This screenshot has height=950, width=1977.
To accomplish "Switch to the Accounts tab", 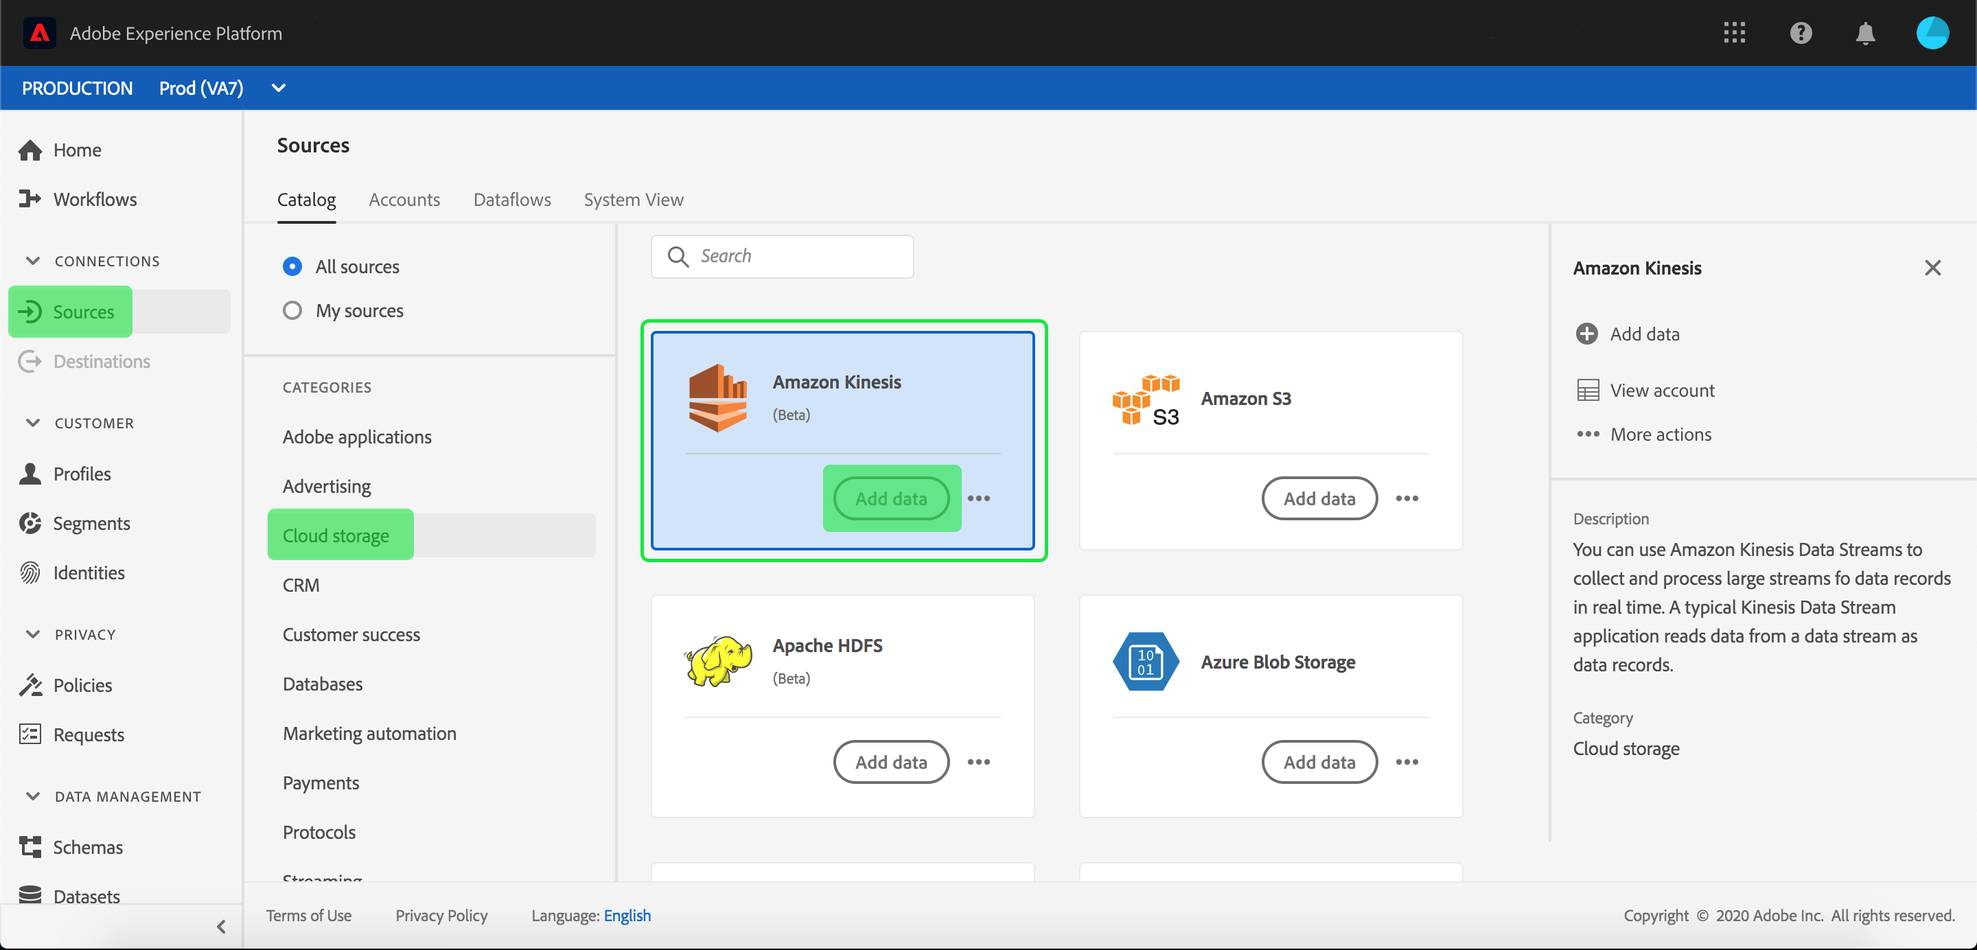I will click(x=404, y=200).
